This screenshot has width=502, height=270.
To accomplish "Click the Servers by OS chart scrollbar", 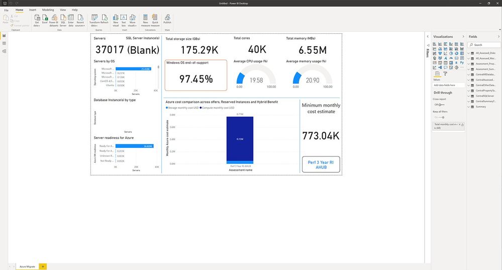I will click(x=158, y=67).
